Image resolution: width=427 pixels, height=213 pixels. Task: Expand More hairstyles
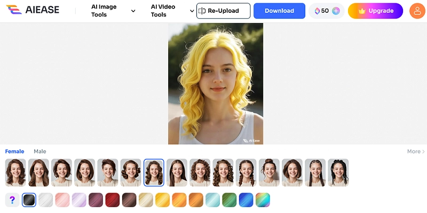point(416,152)
